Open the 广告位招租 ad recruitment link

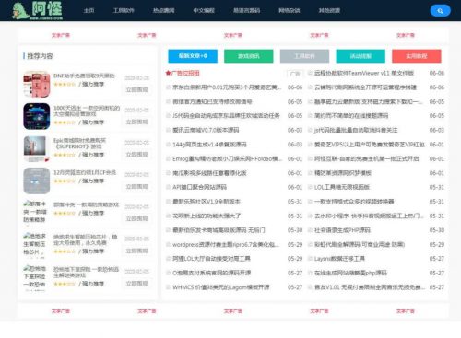click(x=185, y=73)
